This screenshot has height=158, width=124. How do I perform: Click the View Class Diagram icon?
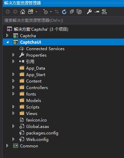point(104,12)
